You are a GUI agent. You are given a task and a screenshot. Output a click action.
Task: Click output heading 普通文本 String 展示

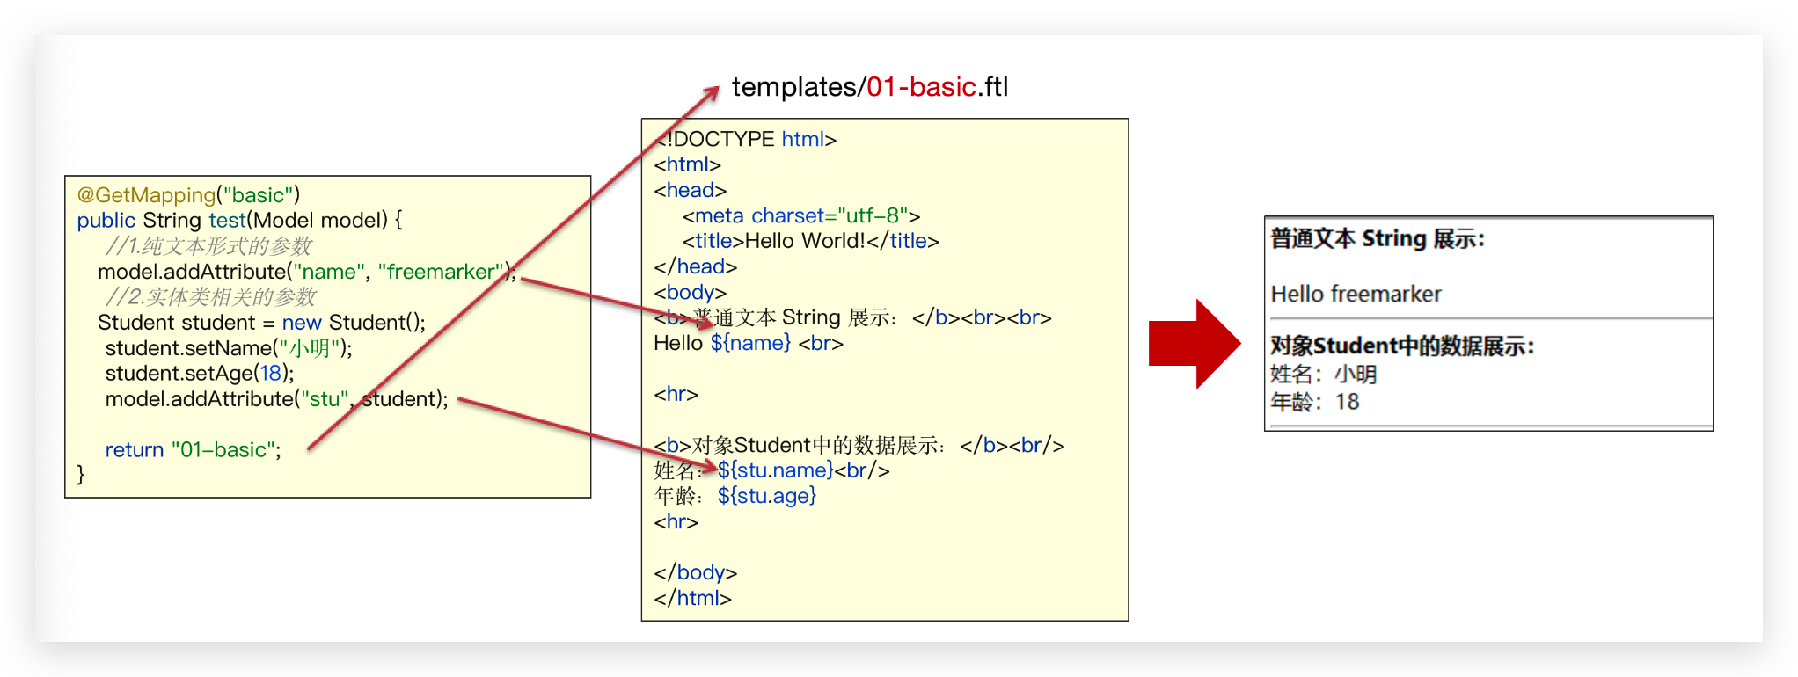[x=1378, y=239]
